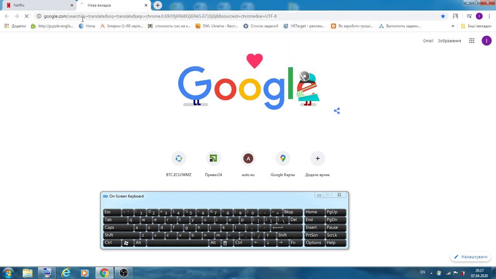Viewport: 496px width, 279px height.
Task: Open the Google apps grid
Action: (472, 41)
